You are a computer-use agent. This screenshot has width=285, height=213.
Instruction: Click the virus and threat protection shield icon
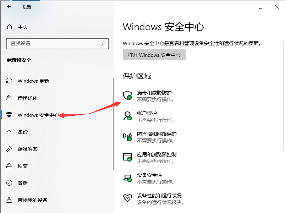[x=127, y=95]
